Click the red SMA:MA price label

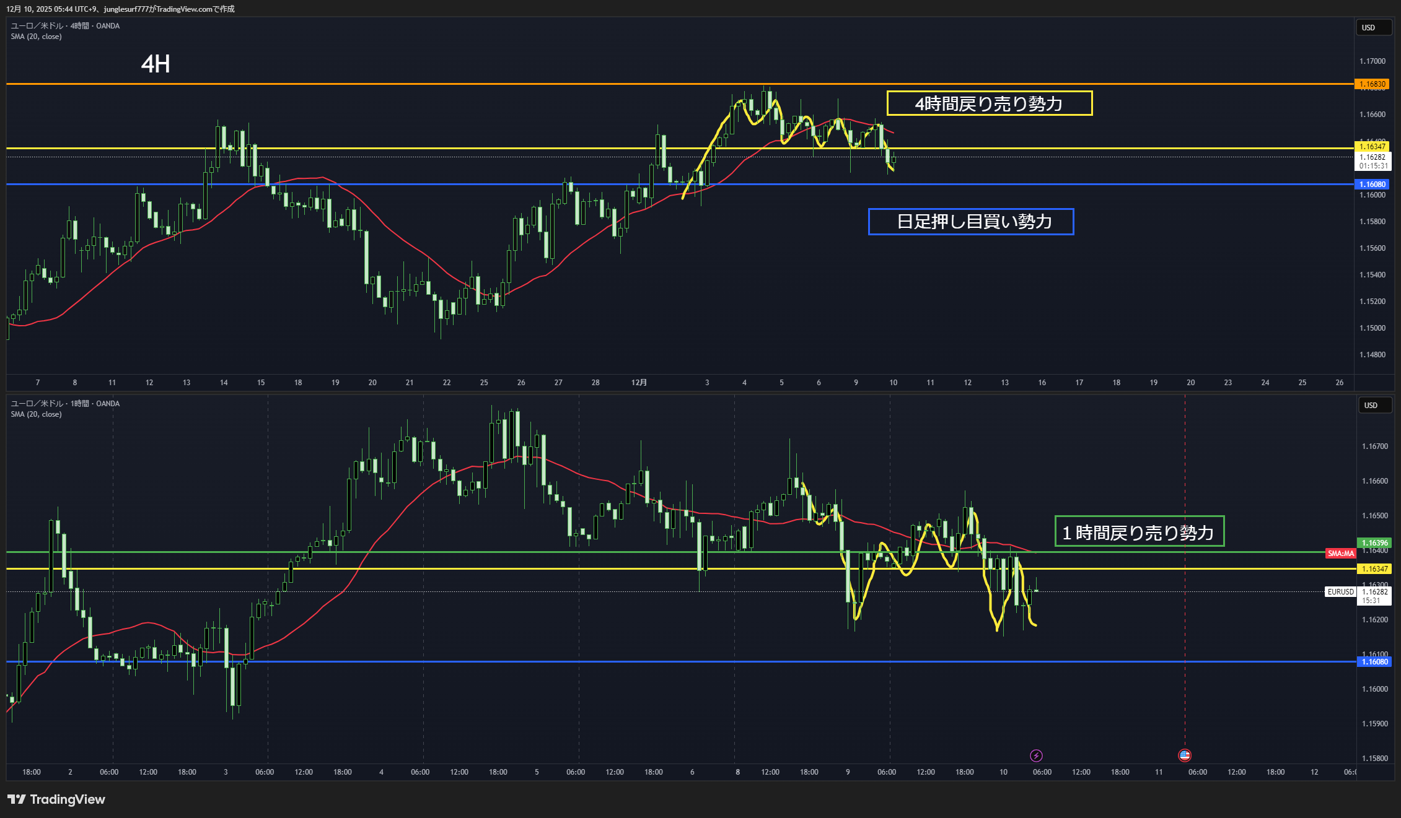pyautogui.click(x=1340, y=553)
